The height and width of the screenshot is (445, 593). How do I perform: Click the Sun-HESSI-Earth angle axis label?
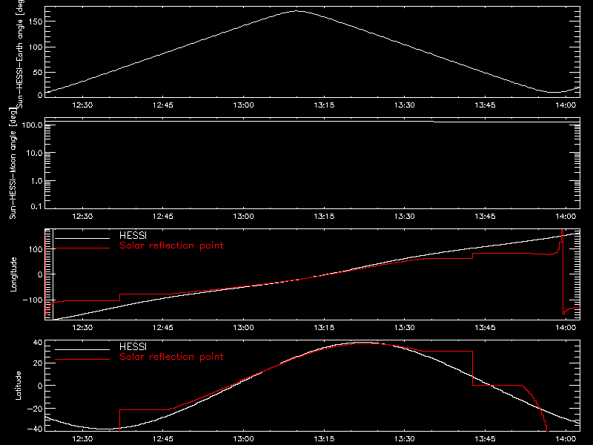(20, 53)
